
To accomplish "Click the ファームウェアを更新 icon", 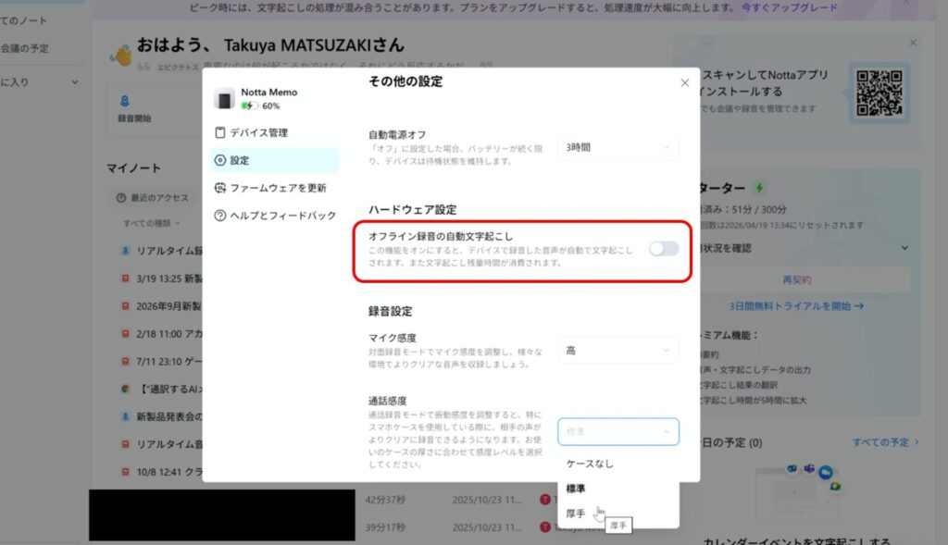I will 220,188.
